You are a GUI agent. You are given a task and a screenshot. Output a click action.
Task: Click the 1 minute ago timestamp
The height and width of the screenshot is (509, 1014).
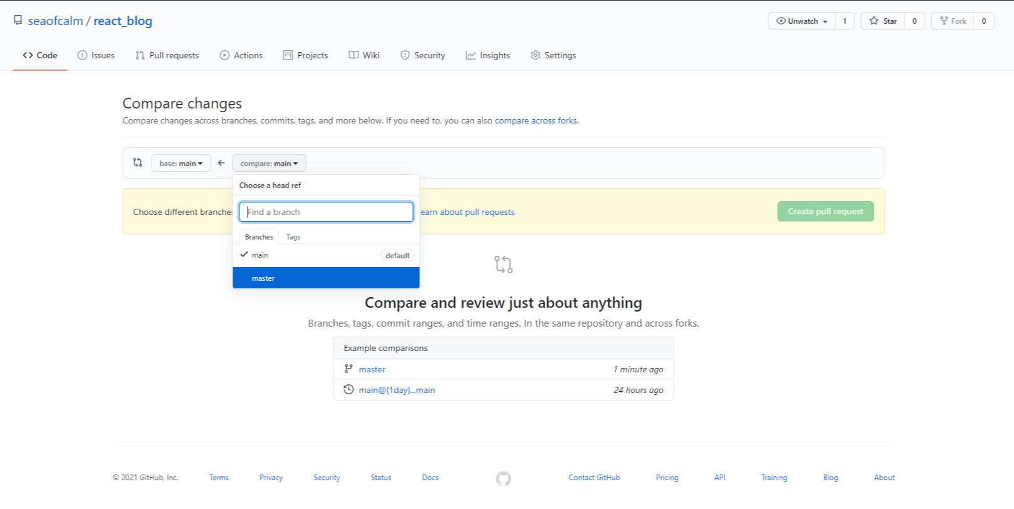tap(638, 369)
